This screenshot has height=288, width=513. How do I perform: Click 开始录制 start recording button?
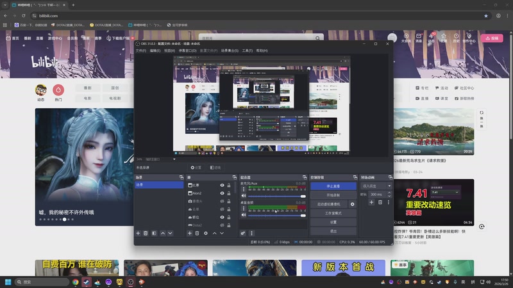(333, 195)
